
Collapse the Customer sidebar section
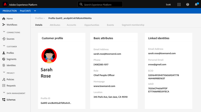click(x=4, y=46)
